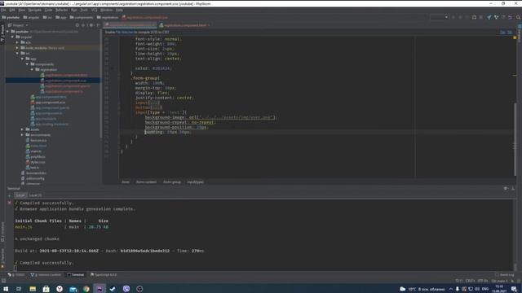Toggle the Terminal tool window button

click(x=76, y=275)
